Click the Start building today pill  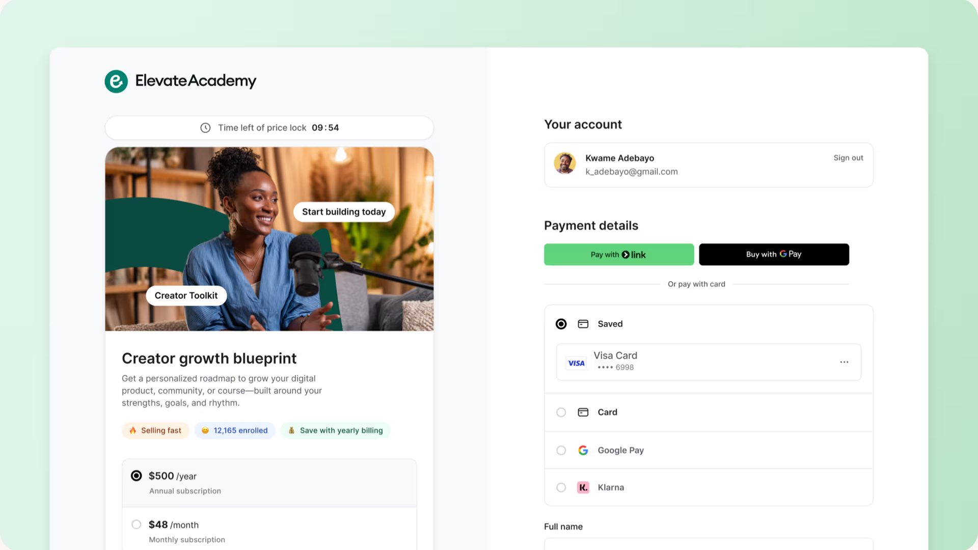[x=344, y=212]
